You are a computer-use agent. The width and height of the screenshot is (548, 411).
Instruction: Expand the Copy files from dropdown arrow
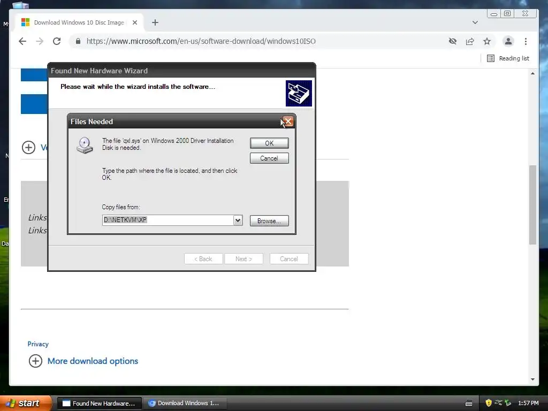[x=238, y=220]
